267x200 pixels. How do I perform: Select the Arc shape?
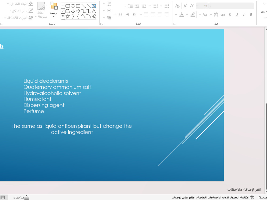(x=89, y=16)
